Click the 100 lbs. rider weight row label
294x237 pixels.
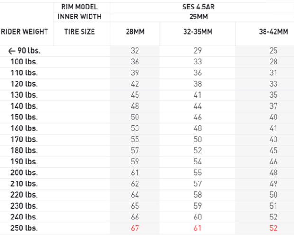point(25,62)
